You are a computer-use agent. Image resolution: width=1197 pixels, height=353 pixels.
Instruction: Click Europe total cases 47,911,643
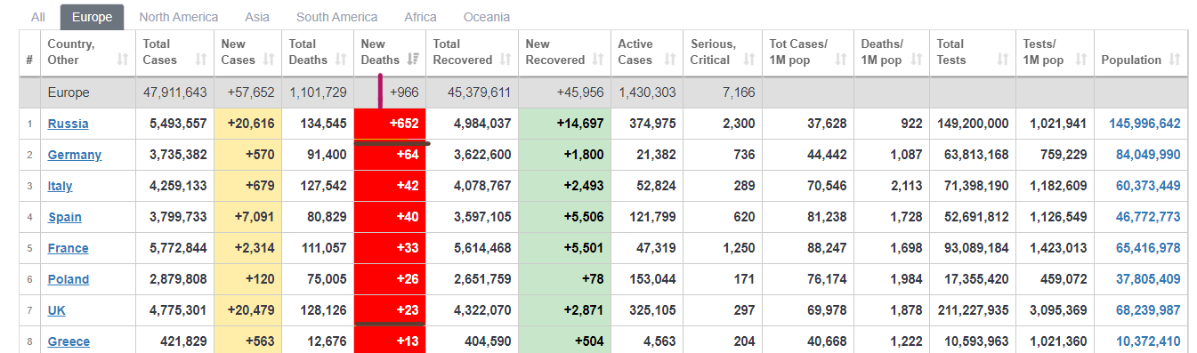pos(174,92)
